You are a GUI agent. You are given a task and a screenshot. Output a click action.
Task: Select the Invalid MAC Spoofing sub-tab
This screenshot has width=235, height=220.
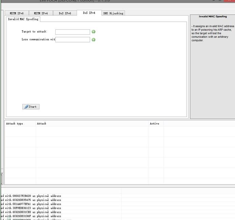(x=23, y=19)
